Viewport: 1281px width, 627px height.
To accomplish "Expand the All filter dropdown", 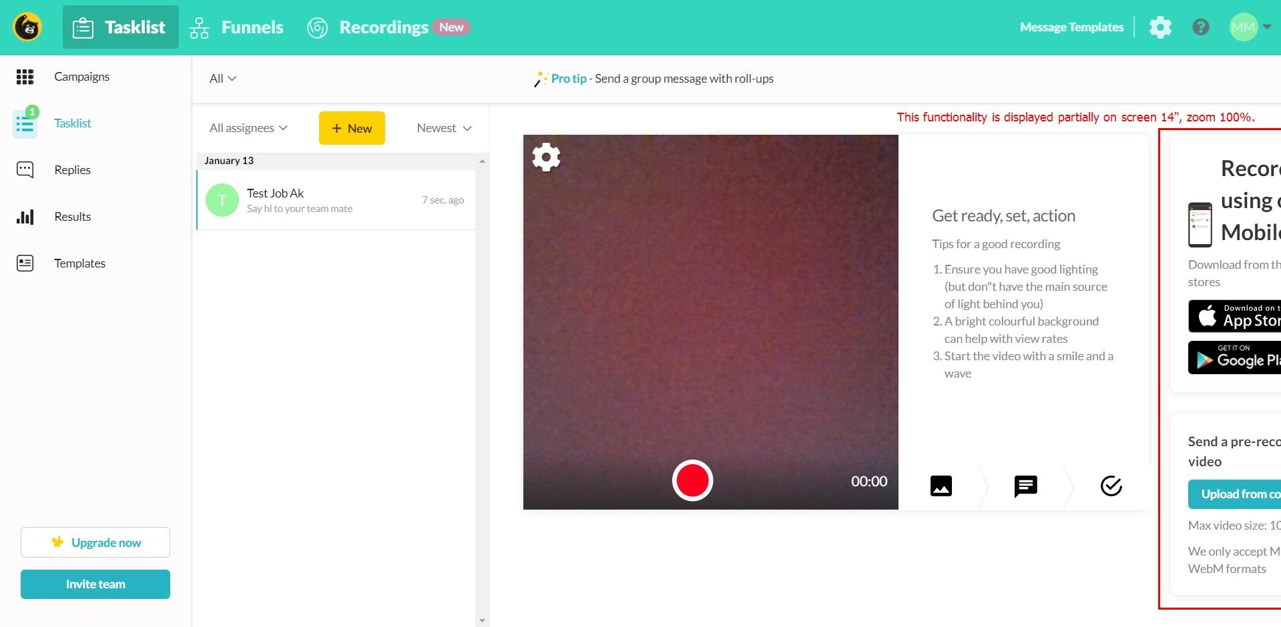I will click(x=223, y=79).
